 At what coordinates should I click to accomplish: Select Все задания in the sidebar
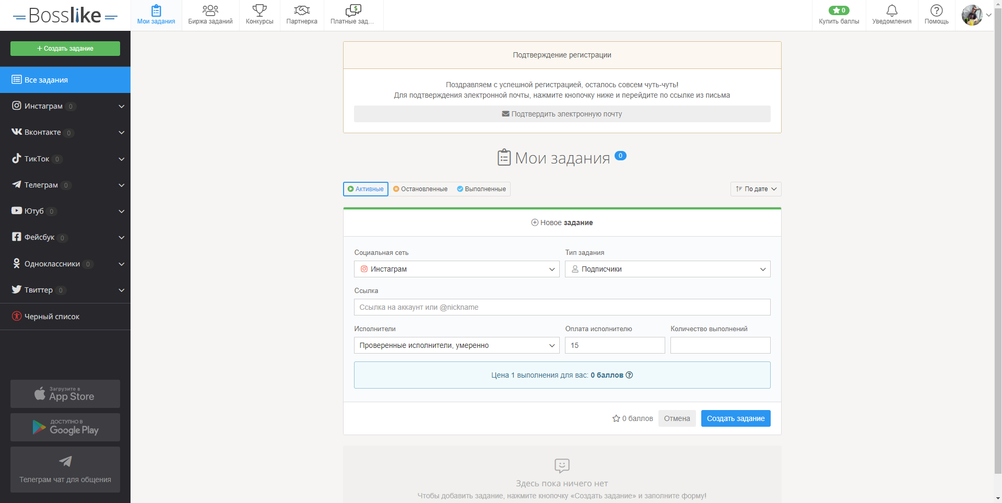tap(65, 80)
